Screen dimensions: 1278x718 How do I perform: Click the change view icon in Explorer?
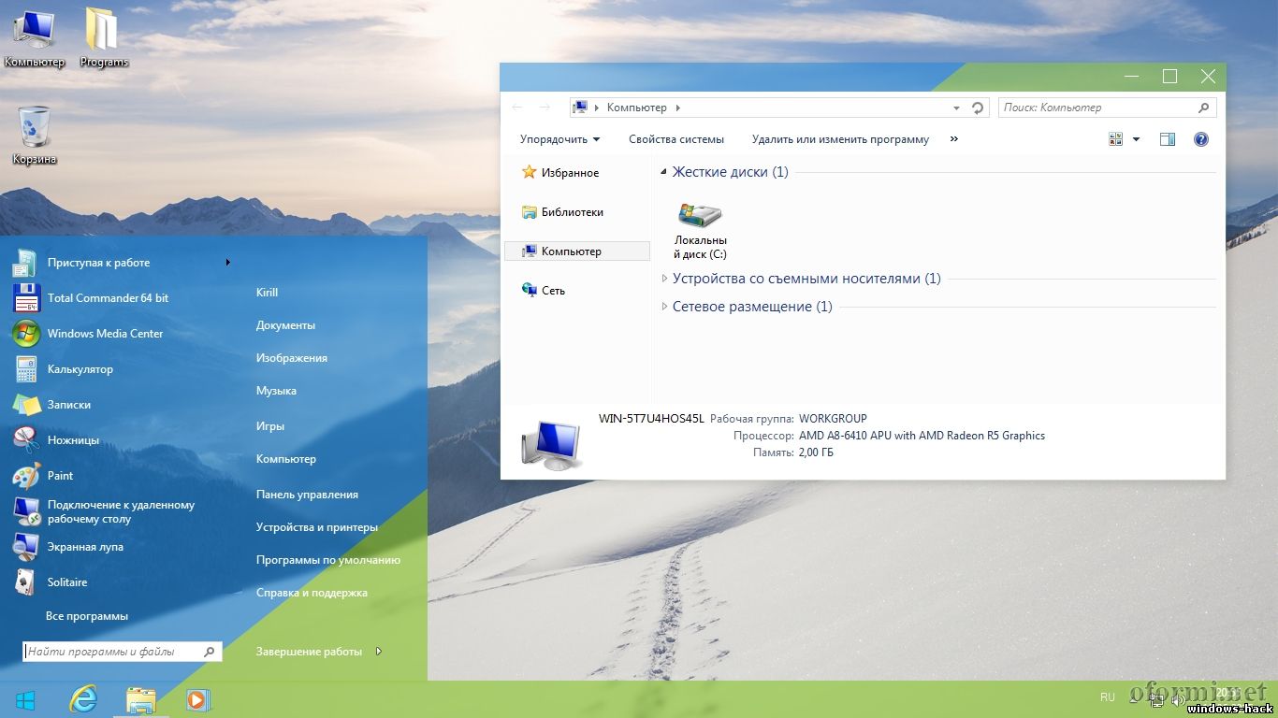(1115, 139)
